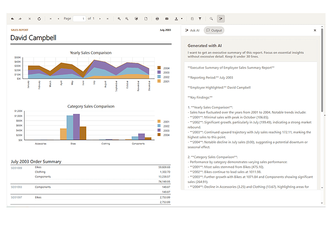Toggle the AI assistant panel button

[x=221, y=19]
